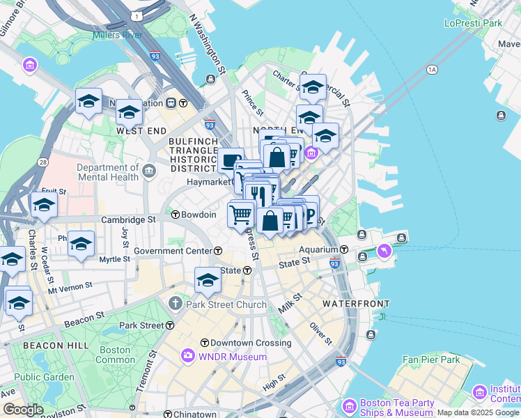The height and width of the screenshot is (418, 521).
Task: Select the US Route 1 shield
Action: [137, 16]
